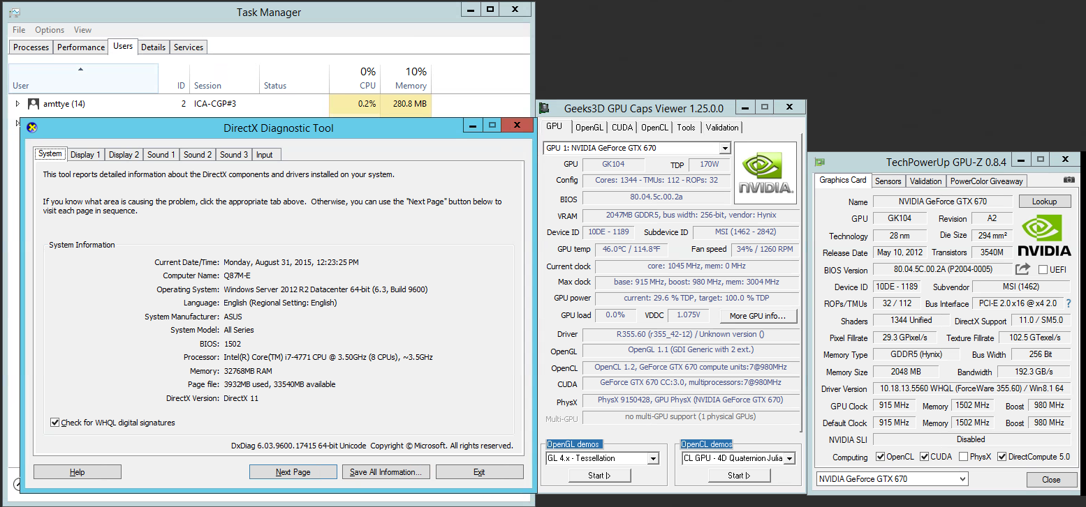The height and width of the screenshot is (507, 1086).
Task: Click the amttye user avatar icon
Action: coord(34,104)
